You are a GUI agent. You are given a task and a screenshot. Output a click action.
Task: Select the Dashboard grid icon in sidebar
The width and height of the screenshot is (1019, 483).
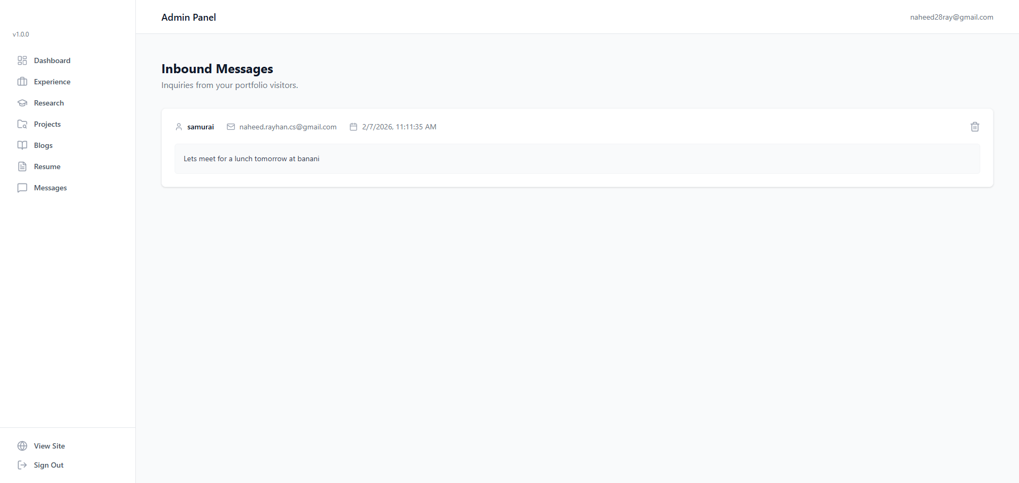tap(22, 60)
